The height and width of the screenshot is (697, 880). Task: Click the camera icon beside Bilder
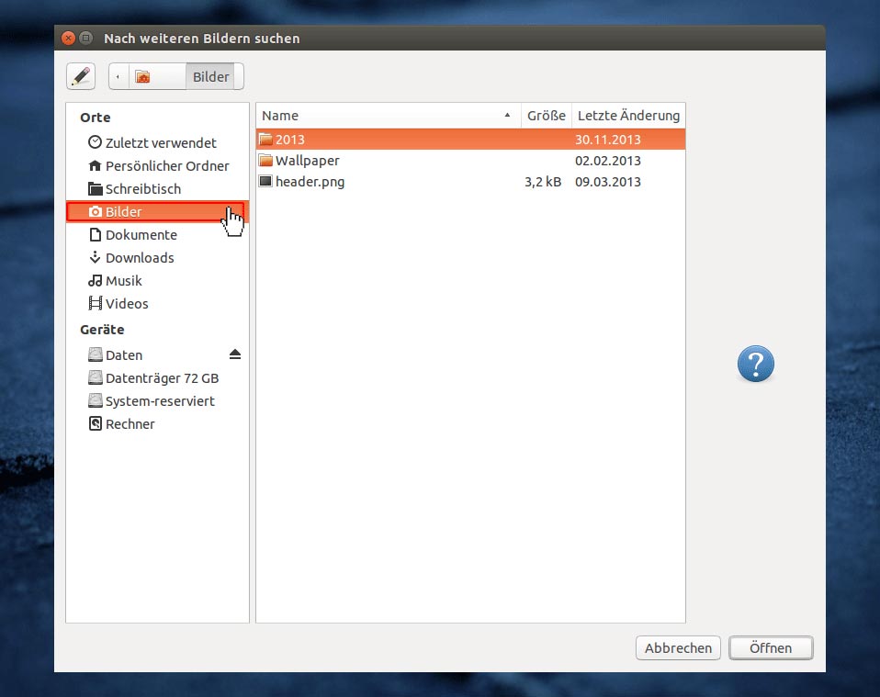pyautogui.click(x=96, y=211)
